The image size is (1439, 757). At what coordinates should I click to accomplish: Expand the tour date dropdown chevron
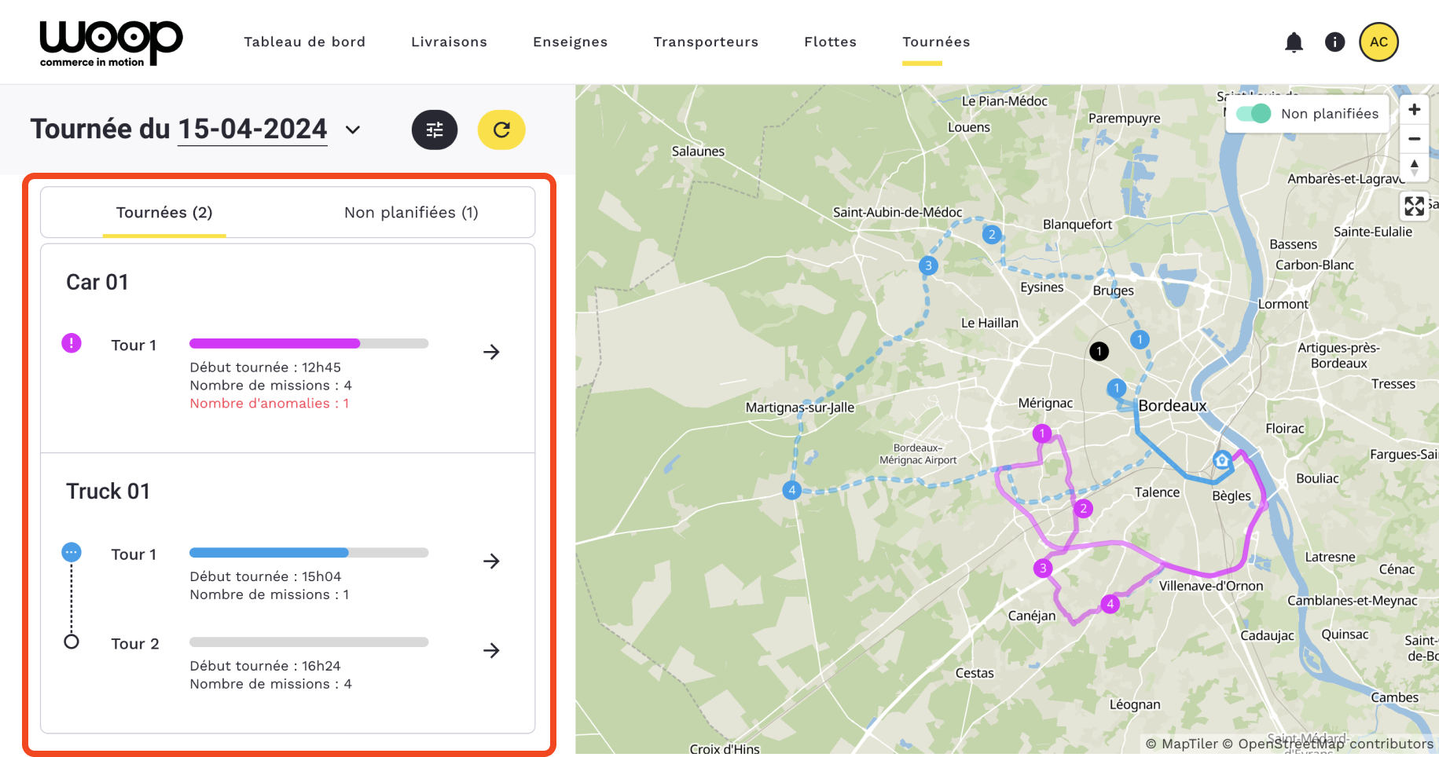coord(353,130)
